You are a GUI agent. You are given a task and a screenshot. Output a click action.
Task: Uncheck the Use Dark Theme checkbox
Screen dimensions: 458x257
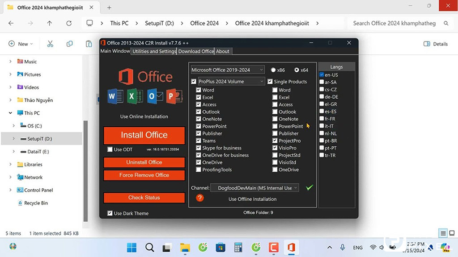point(110,213)
